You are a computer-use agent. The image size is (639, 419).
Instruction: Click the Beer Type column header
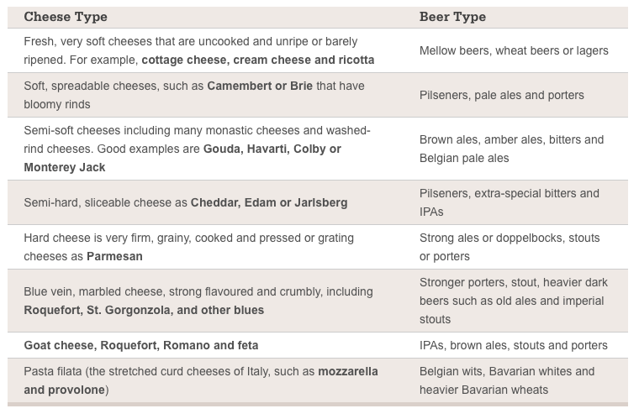click(452, 17)
